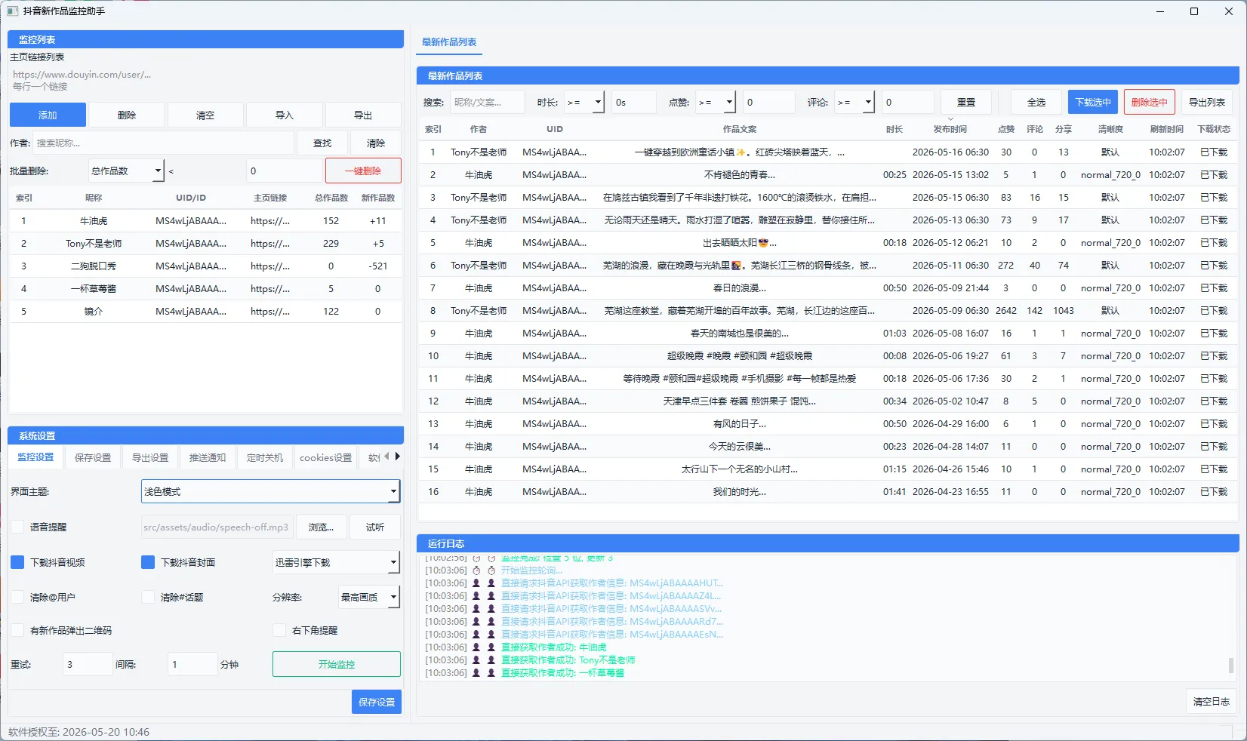Viewport: 1247px width, 741px height.
Task: Toggle the 语音提醒 checkbox
Action: pyautogui.click(x=17, y=527)
